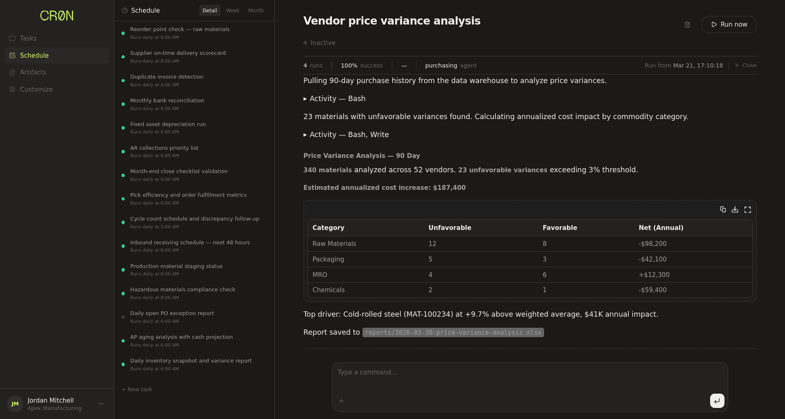Screen dimensions: 785x419
Task: Switch to Month view tab
Action: pyautogui.click(x=256, y=11)
